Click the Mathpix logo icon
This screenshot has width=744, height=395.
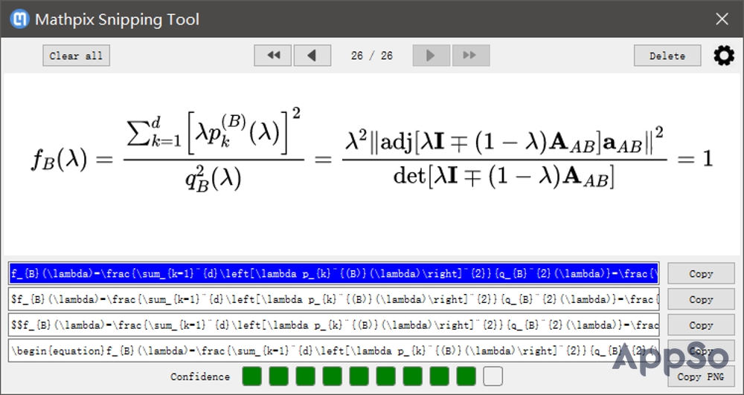[x=19, y=19]
